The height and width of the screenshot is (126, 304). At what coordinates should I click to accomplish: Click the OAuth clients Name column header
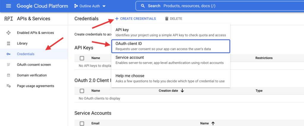96,91
